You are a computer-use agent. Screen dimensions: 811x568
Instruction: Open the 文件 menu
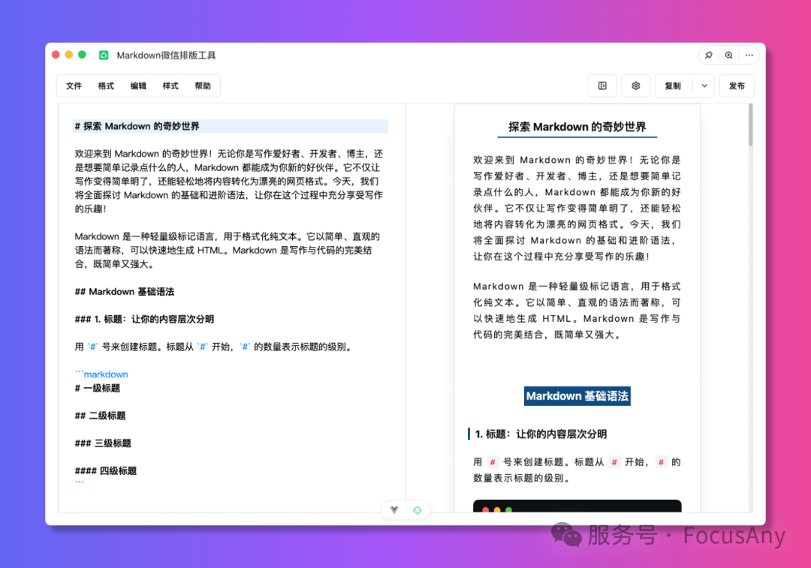[74, 86]
